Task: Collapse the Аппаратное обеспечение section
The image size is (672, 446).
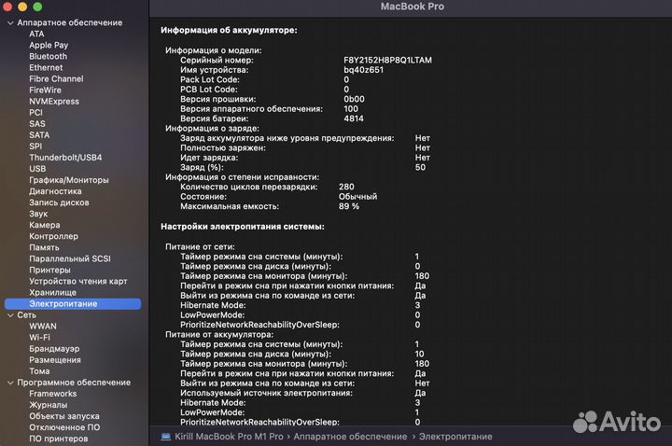Action: (10, 22)
